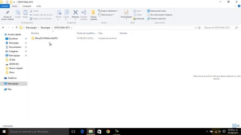Screen dimensions: 241x135
Task: Open the Copiar a menu
Action: coord(66,15)
